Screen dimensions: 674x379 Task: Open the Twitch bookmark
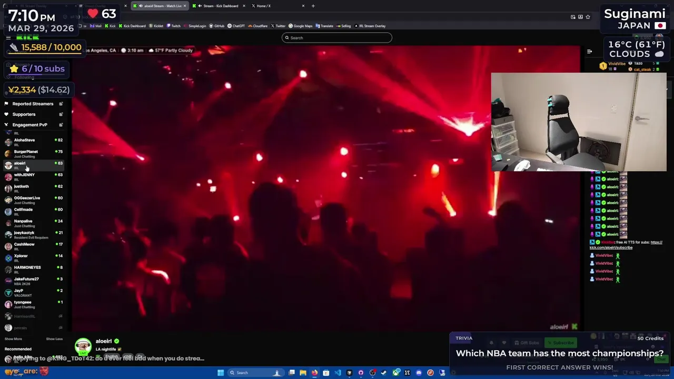tap(174, 26)
